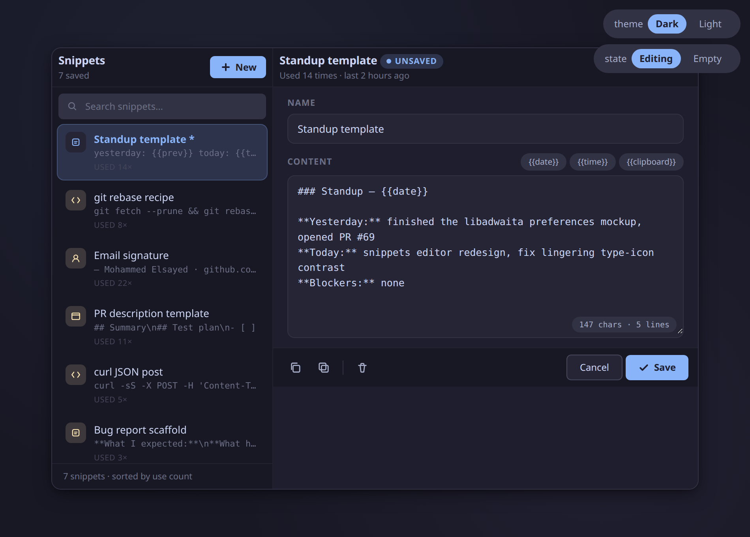
Task: Click 'USED 8×' under git rebase recipe
Action: pos(111,225)
